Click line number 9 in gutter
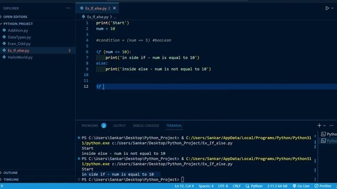Viewport: 337px width, 189px height. point(87,69)
